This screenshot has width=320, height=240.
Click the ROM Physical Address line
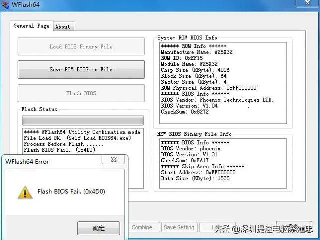click(x=209, y=88)
